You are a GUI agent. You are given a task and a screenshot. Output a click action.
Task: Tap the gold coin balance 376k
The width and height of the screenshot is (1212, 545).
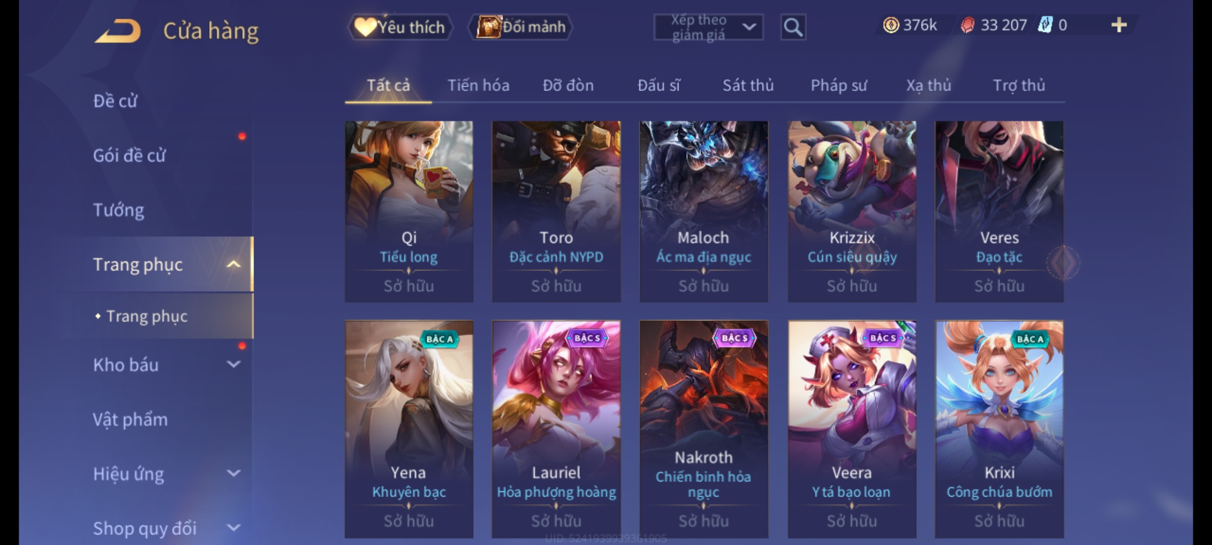coord(910,25)
